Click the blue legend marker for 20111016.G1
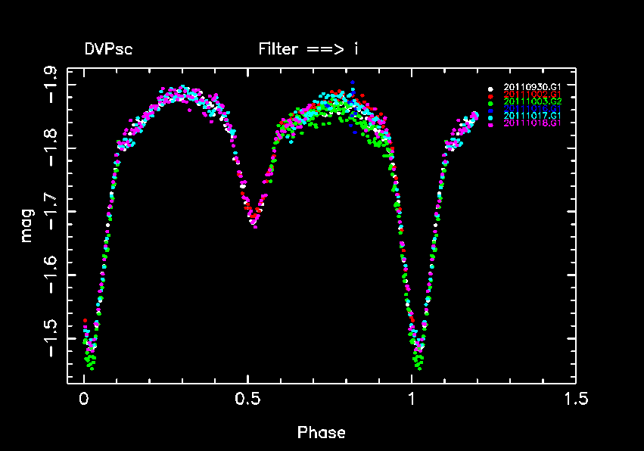Screen dimensions: 644x451 [x=491, y=110]
